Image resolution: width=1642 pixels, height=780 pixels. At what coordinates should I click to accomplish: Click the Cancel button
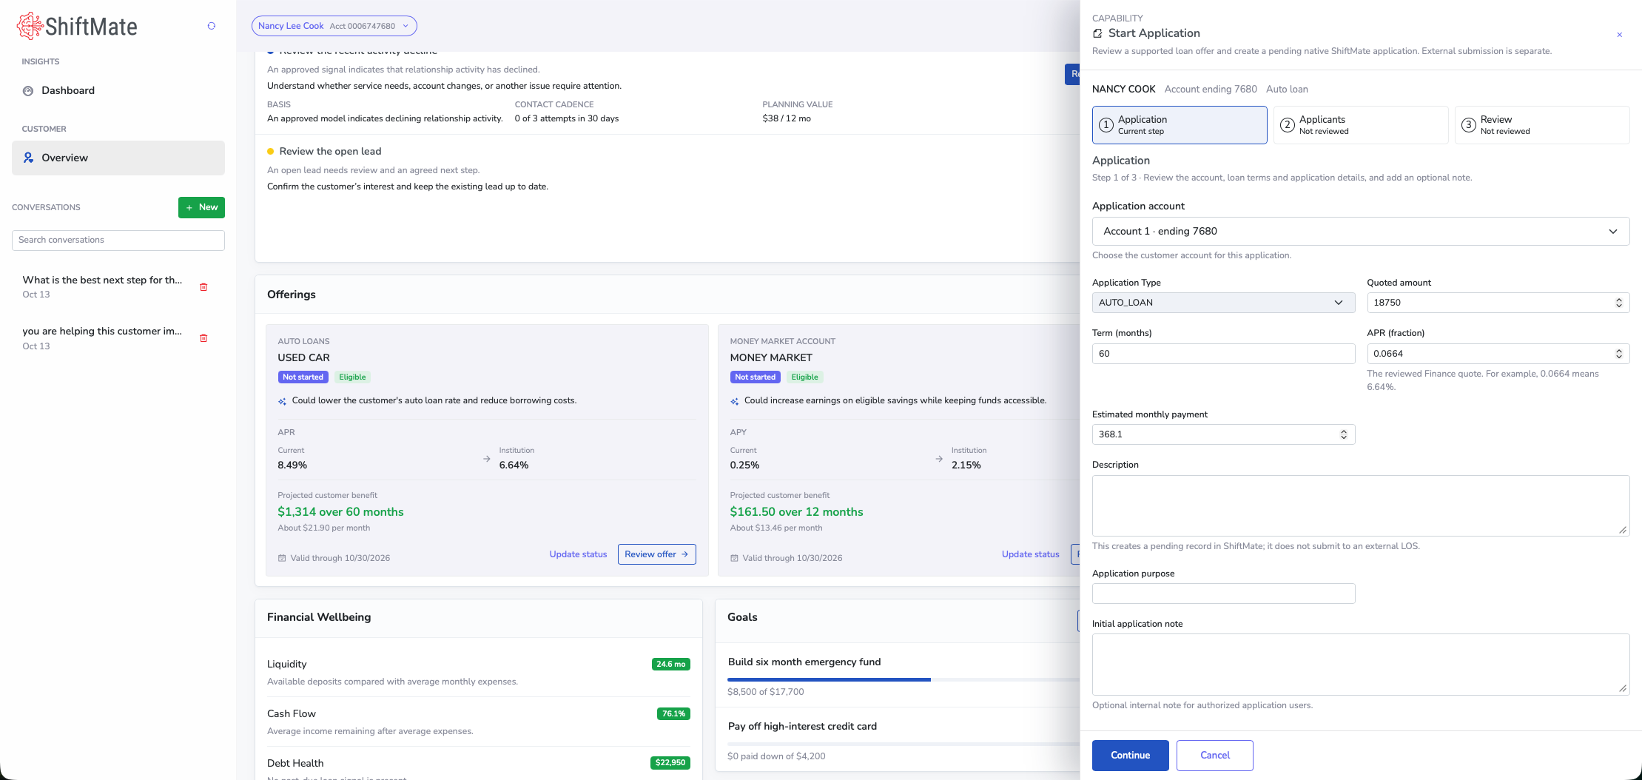point(1214,756)
